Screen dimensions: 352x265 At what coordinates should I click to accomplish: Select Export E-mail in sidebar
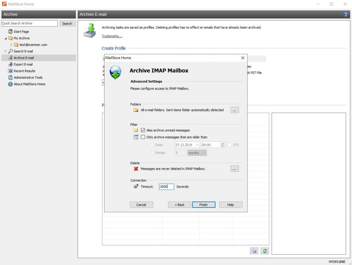coord(23,64)
